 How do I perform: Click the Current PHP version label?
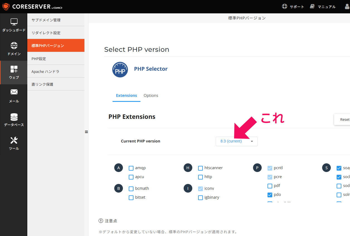click(x=140, y=141)
